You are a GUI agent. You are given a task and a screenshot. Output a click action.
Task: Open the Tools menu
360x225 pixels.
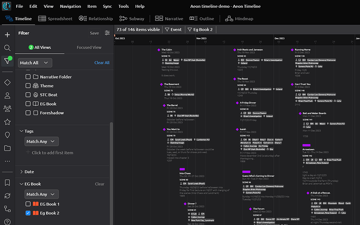(124, 6)
